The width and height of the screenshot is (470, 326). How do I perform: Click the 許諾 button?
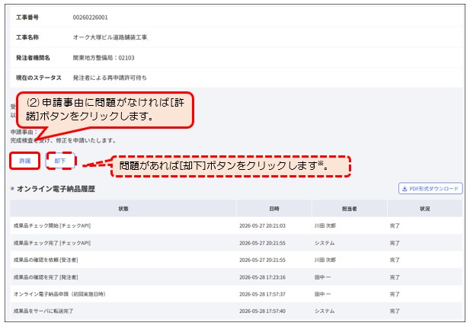pos(25,161)
